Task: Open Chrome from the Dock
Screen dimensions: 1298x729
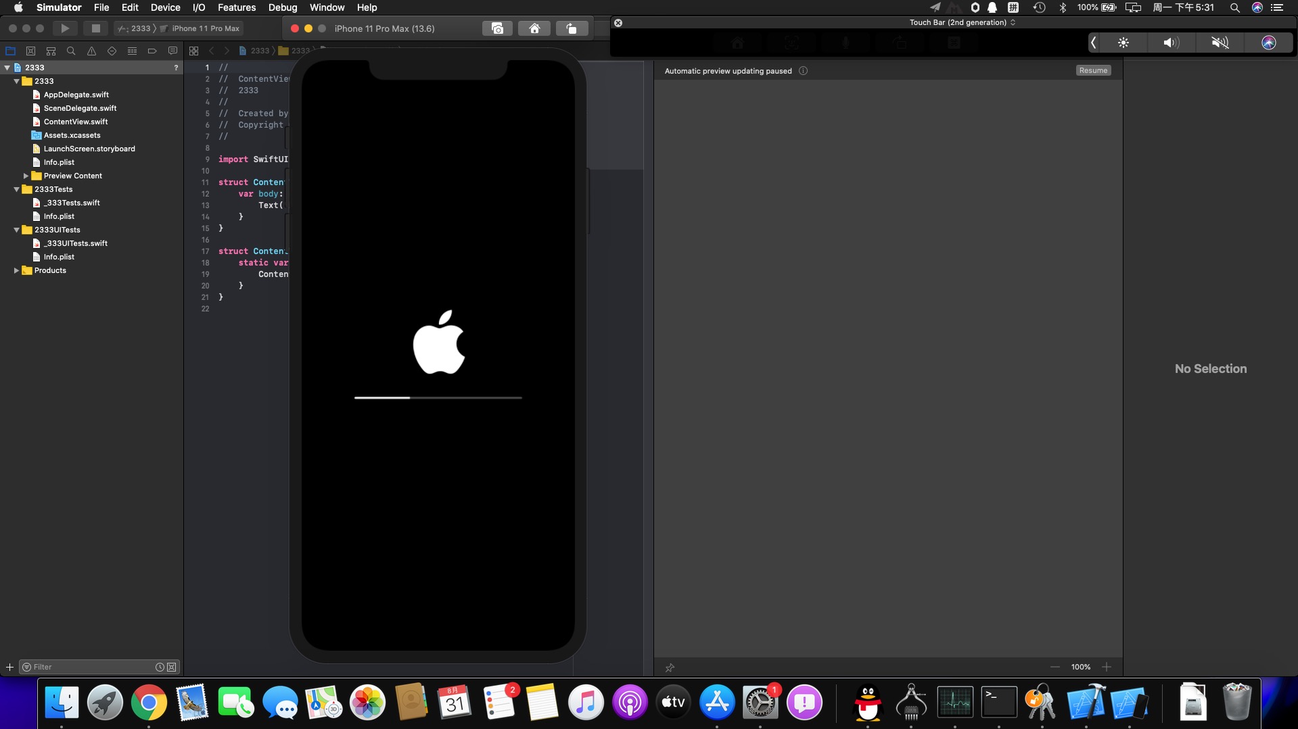Action: click(x=149, y=703)
